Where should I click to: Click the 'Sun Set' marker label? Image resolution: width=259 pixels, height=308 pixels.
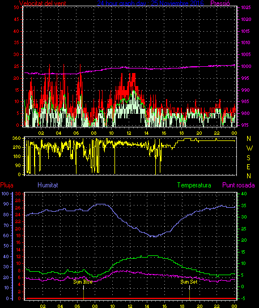click(x=189, y=282)
